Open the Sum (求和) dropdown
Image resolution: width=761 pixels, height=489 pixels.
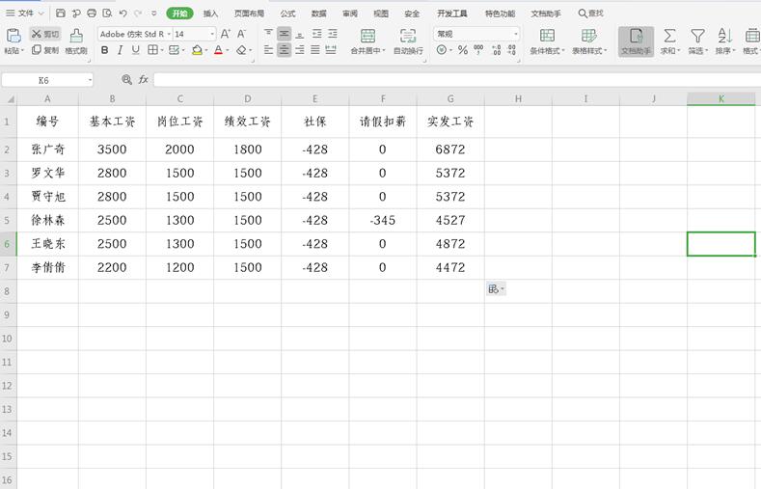tap(669, 50)
